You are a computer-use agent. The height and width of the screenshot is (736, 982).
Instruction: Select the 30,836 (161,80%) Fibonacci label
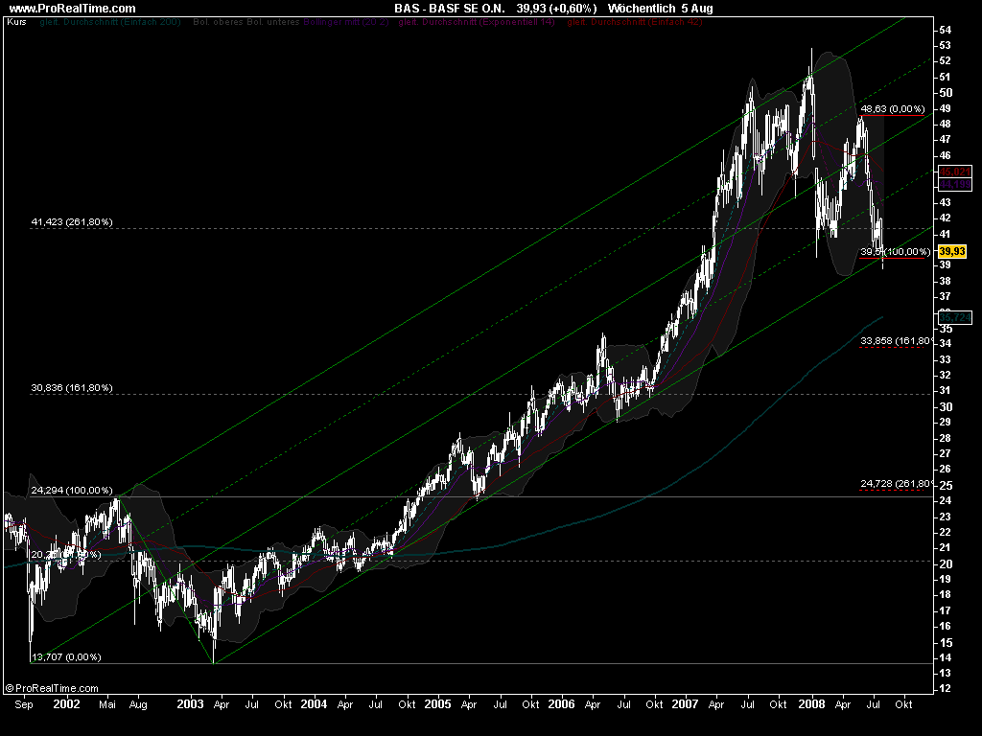point(72,388)
